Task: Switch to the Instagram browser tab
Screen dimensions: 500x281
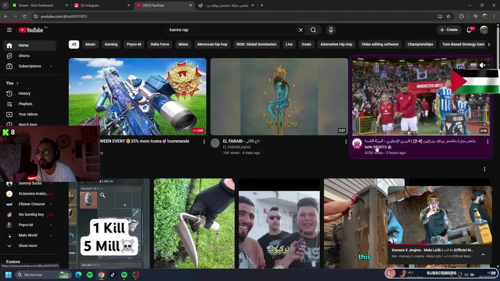Action: (x=102, y=5)
